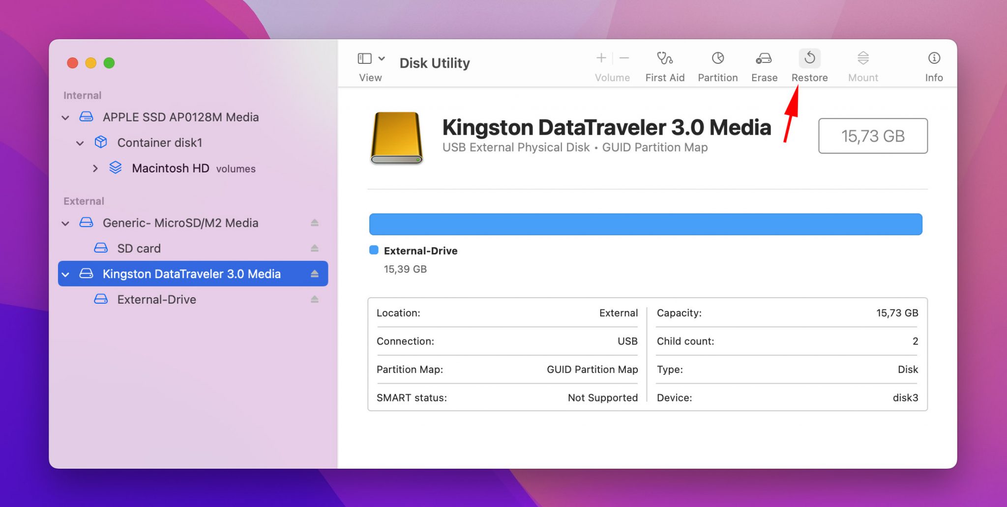Zoom the window with green button
Screen dimensions: 1007x507
tap(109, 63)
